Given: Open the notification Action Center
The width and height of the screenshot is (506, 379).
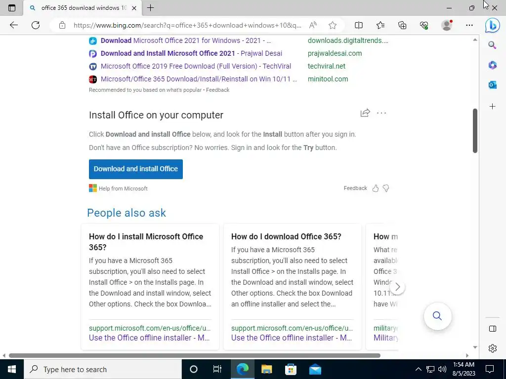Looking at the screenshot, I should point(490,369).
